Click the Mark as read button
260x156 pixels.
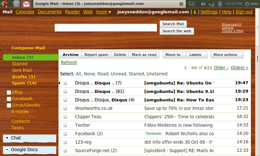[144, 55]
